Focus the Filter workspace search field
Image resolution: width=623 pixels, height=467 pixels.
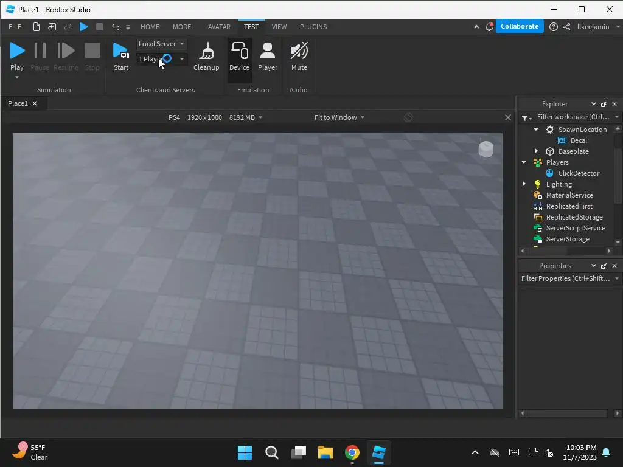point(573,117)
